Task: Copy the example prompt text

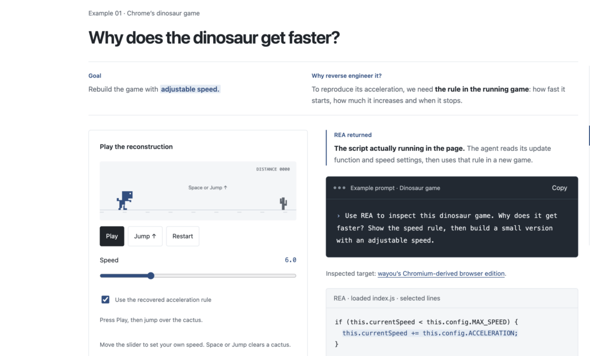Action: (x=559, y=188)
